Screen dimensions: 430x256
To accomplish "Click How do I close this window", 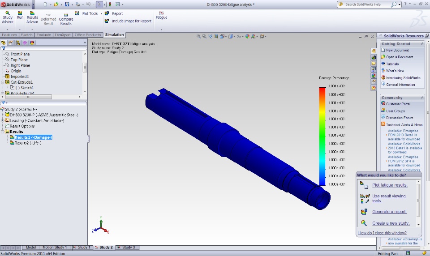I will click(x=382, y=233).
